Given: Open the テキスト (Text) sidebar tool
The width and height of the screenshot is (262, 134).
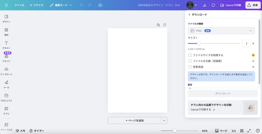Looking at the screenshot, I should pos(6,45).
